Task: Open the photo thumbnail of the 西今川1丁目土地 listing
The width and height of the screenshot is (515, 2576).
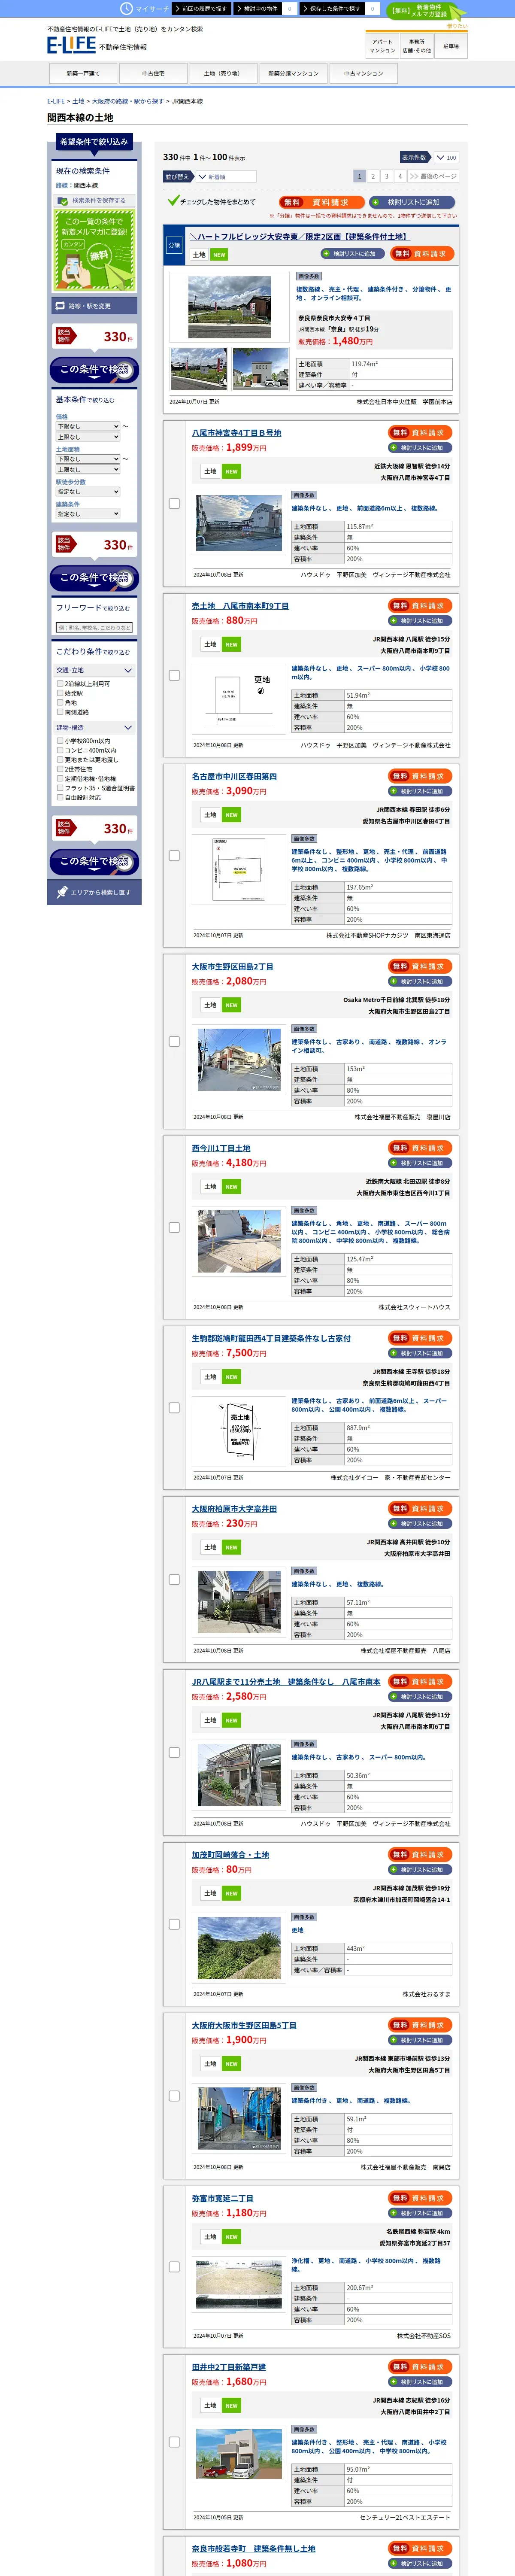Action: (239, 1241)
